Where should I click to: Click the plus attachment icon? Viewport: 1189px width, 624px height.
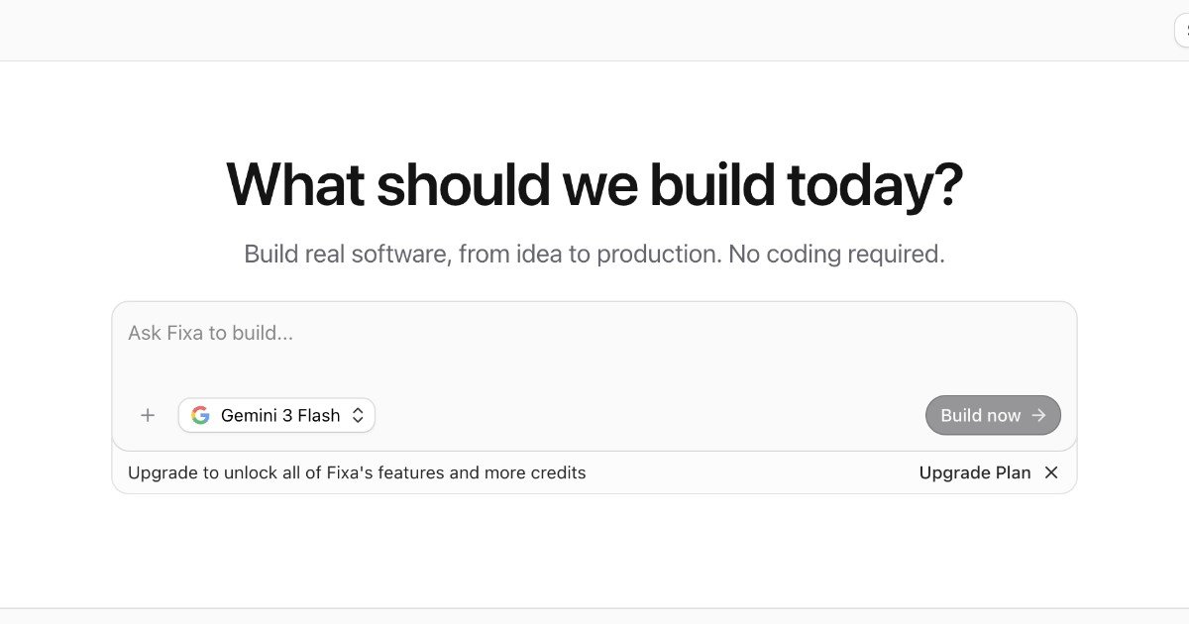pyautogui.click(x=148, y=416)
